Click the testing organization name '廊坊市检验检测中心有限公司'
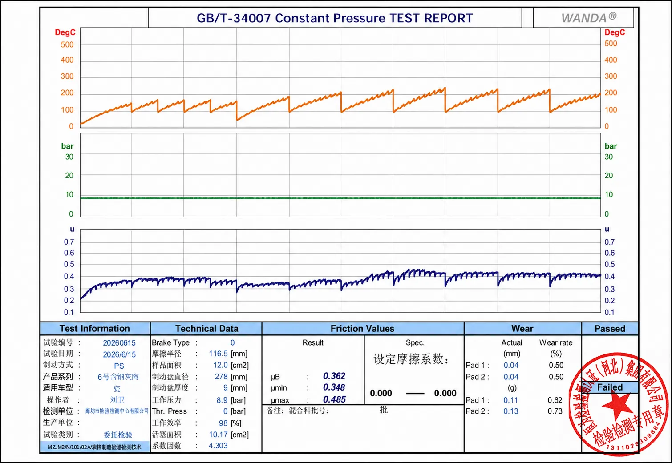This screenshot has width=672, height=463. click(117, 411)
